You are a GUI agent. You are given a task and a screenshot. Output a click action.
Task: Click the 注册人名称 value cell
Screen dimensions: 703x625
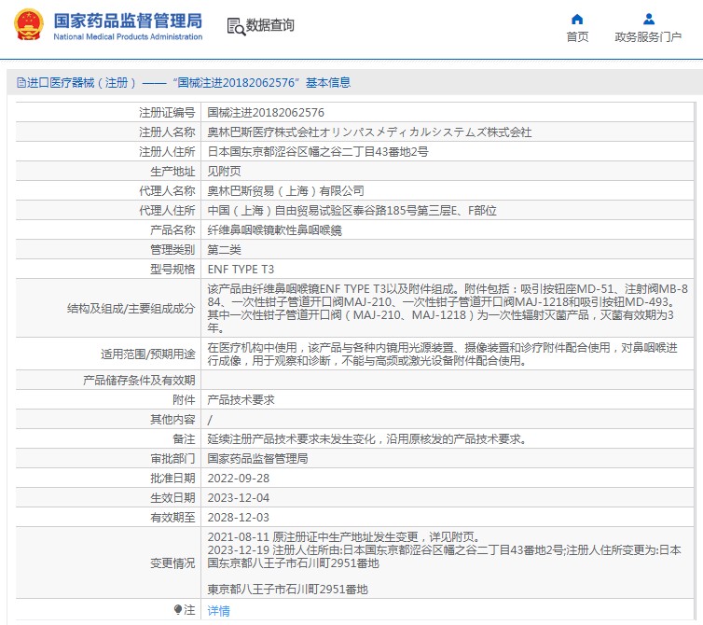(369, 132)
